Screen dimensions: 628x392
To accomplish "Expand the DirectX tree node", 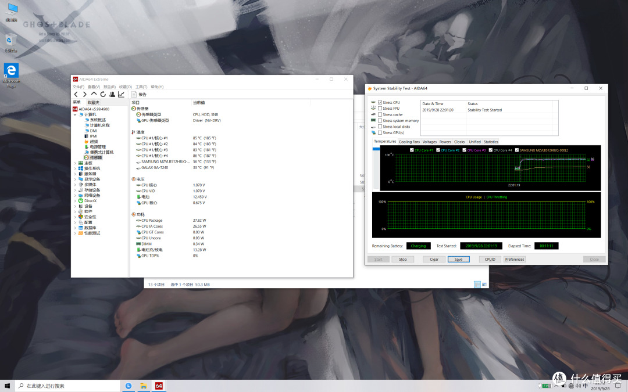I will coord(75,201).
